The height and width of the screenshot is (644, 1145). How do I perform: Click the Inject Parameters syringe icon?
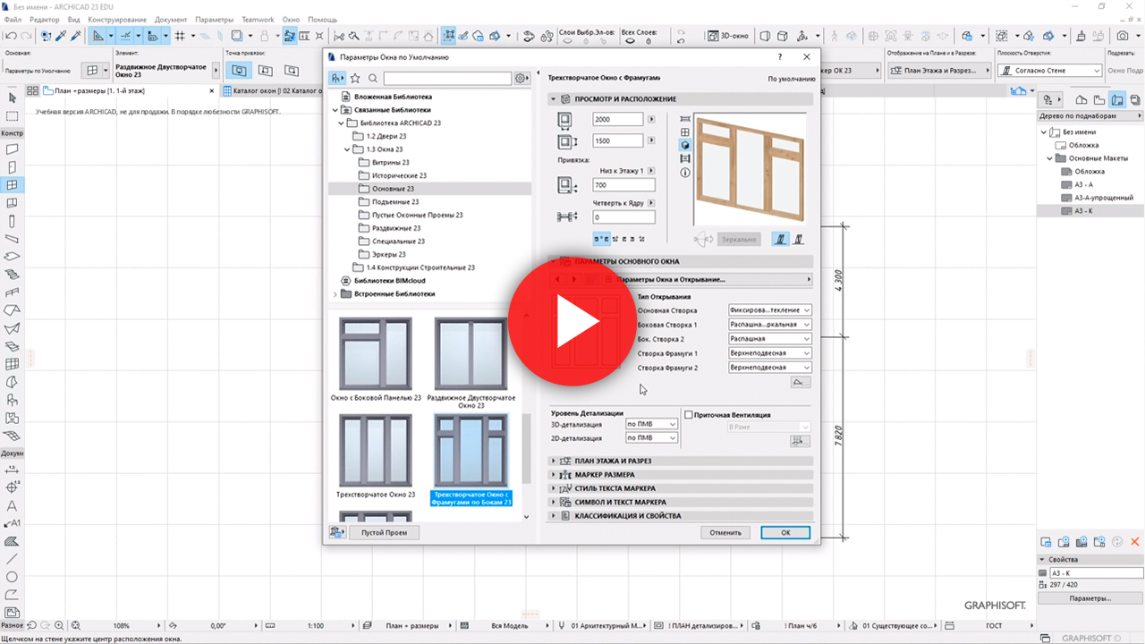point(75,36)
